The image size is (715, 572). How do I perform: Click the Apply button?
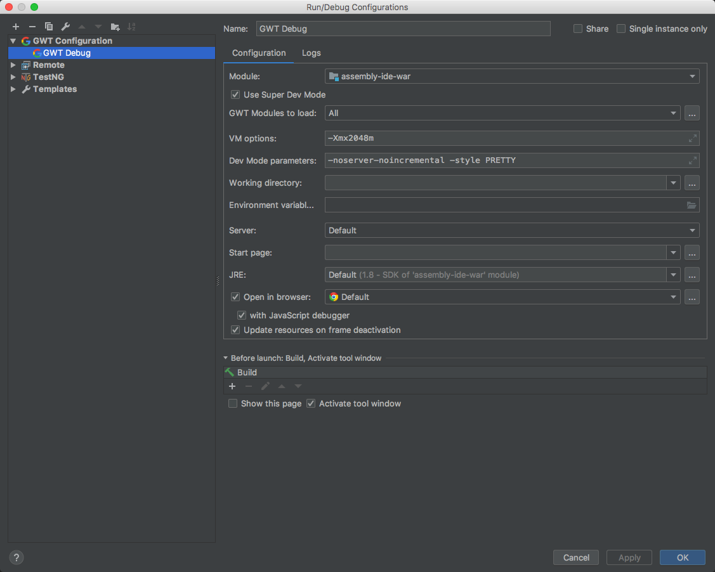(x=629, y=557)
